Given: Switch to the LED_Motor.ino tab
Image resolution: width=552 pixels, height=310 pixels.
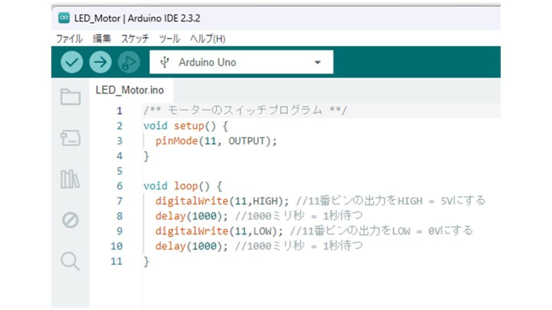Looking at the screenshot, I should [129, 90].
